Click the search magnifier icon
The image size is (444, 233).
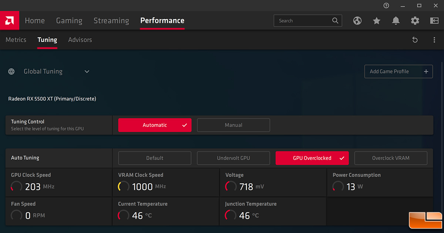click(x=335, y=21)
